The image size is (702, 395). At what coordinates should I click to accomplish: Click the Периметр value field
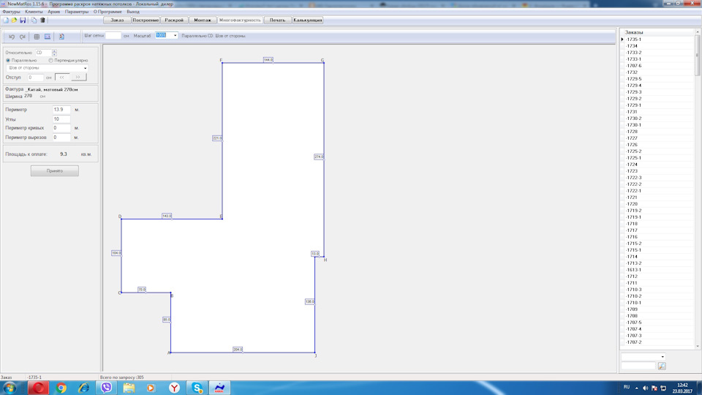point(61,110)
